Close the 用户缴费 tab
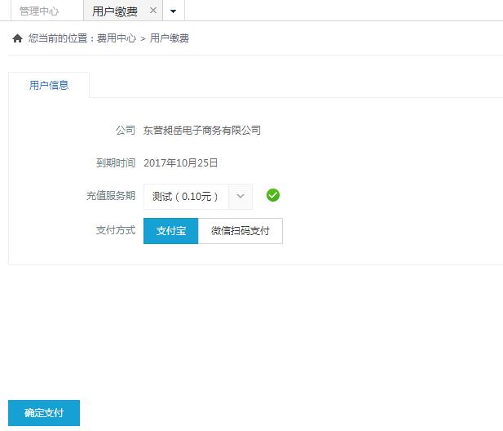Viewport: 503px width, 431px height. (153, 11)
